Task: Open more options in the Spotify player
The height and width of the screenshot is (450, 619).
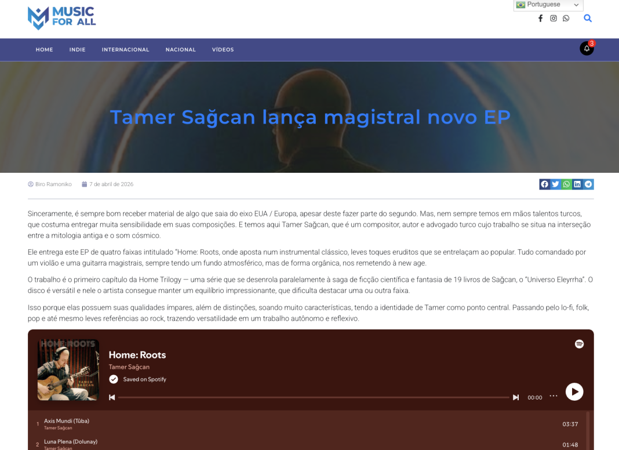Action: click(x=553, y=395)
